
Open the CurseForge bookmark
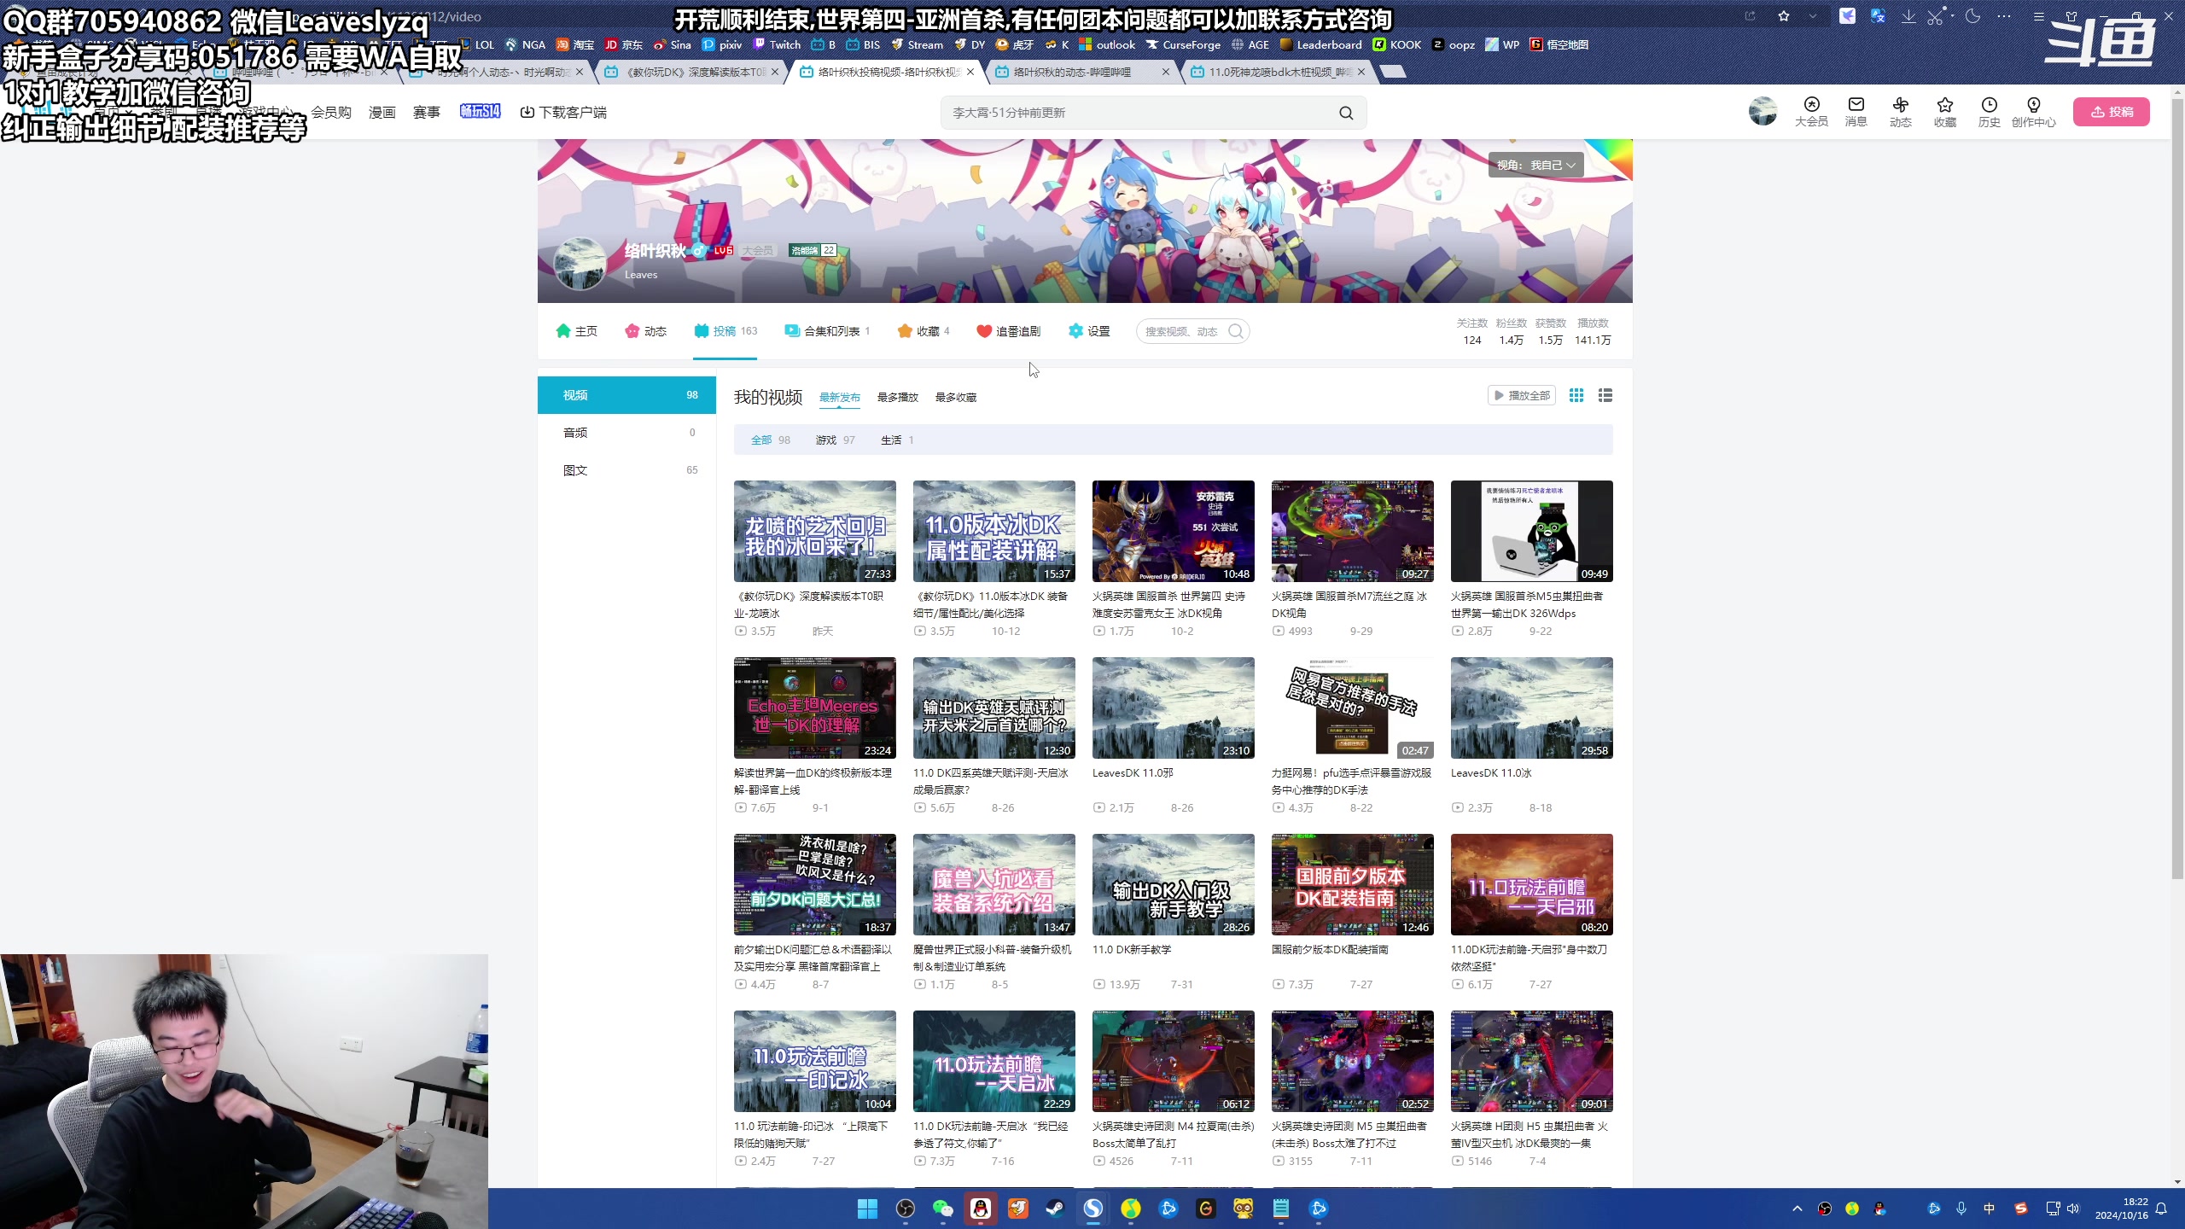click(1183, 45)
